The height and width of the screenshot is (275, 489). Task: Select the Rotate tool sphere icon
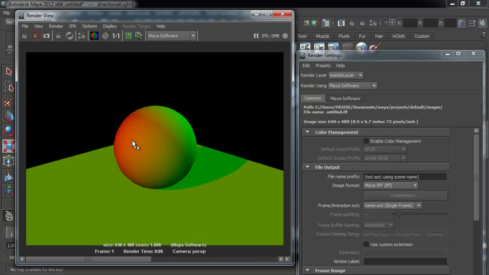click(x=9, y=131)
